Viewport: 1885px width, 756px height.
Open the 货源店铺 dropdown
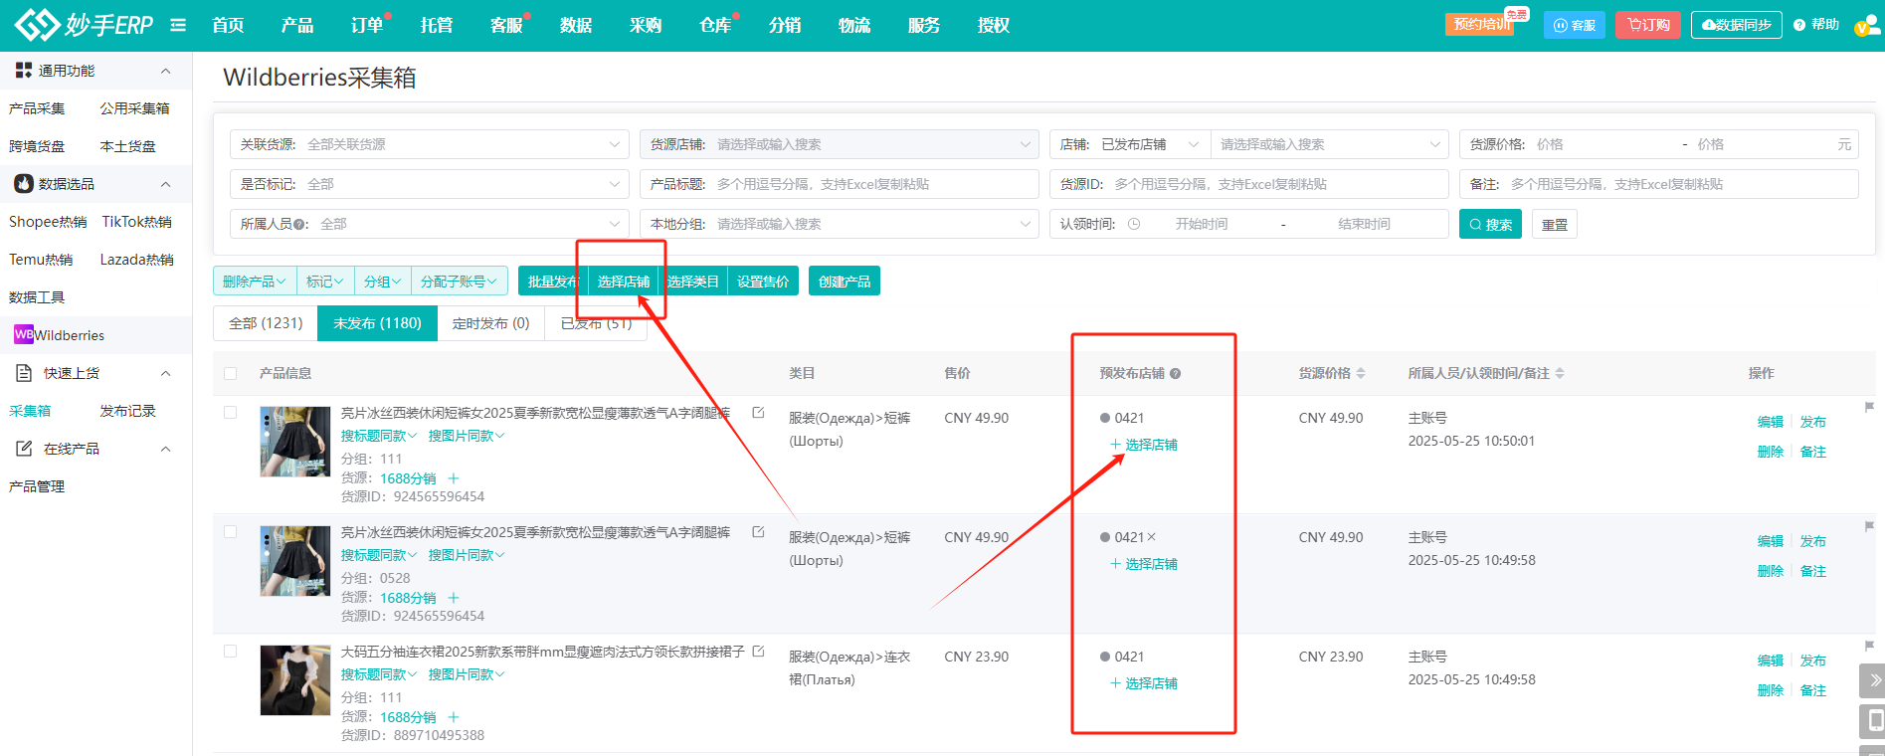click(x=839, y=144)
